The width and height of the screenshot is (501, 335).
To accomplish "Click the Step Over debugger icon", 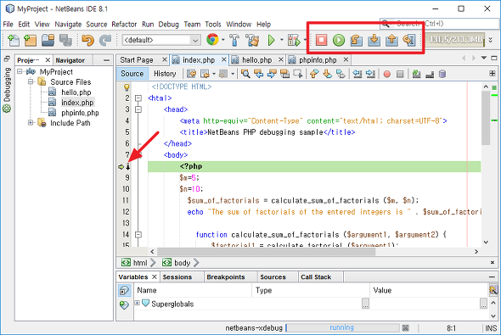I will click(357, 40).
